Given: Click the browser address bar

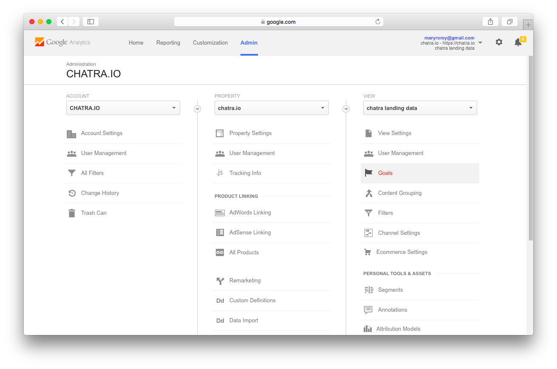Looking at the screenshot, I should click(x=278, y=22).
